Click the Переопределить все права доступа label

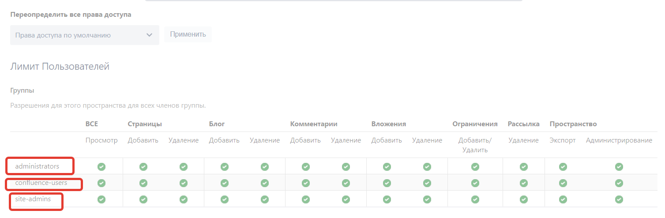pos(71,15)
